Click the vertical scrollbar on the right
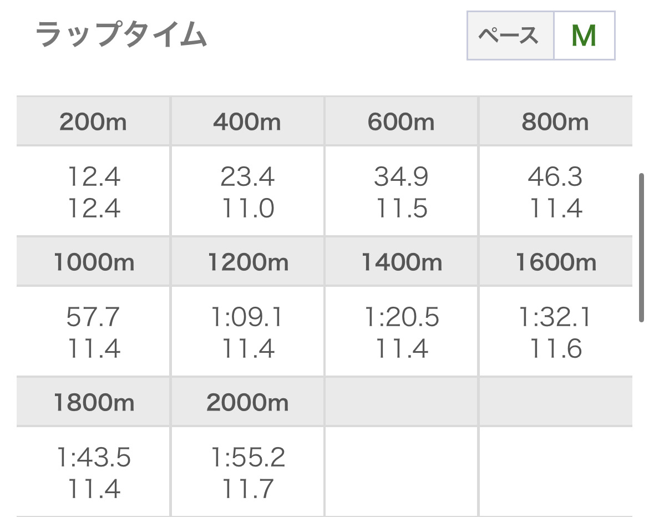The height and width of the screenshot is (517, 649). 642,247
